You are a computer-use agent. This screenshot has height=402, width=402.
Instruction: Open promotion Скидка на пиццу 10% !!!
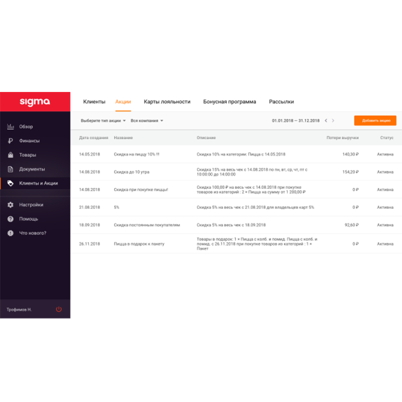[x=137, y=154]
